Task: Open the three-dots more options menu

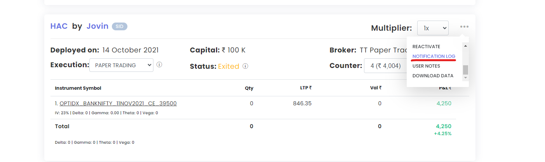Action: 464,27
